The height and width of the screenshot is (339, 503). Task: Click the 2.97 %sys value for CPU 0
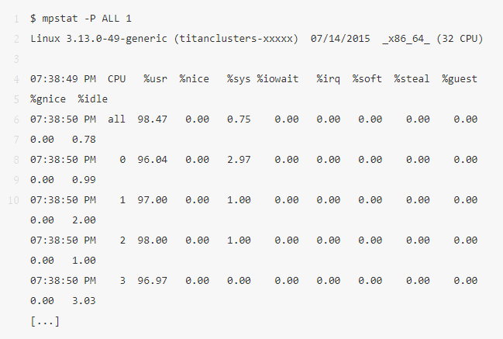[239, 159]
